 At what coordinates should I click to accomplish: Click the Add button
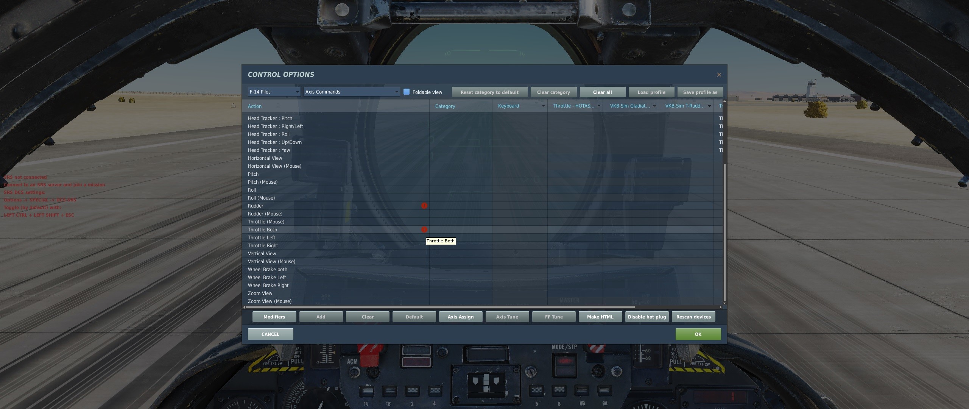click(321, 317)
